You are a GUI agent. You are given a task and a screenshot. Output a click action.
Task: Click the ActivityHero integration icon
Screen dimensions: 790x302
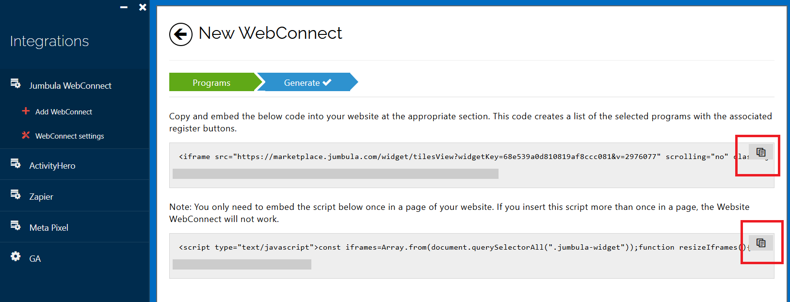(x=16, y=164)
